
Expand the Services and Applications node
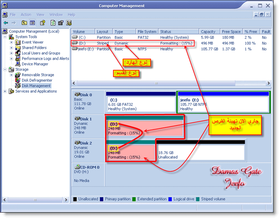[5, 91]
